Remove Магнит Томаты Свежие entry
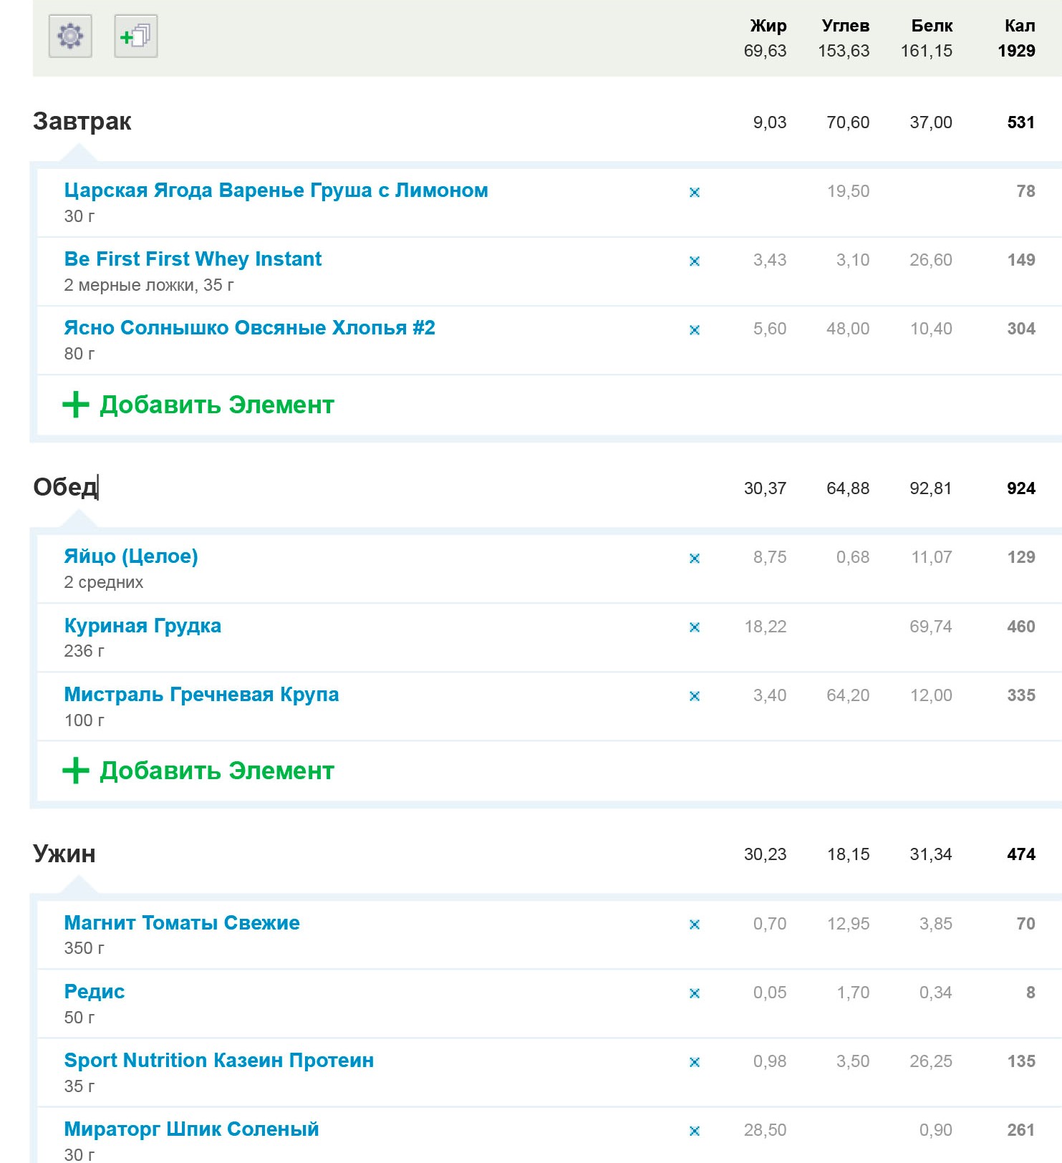The width and height of the screenshot is (1062, 1163). tap(694, 924)
